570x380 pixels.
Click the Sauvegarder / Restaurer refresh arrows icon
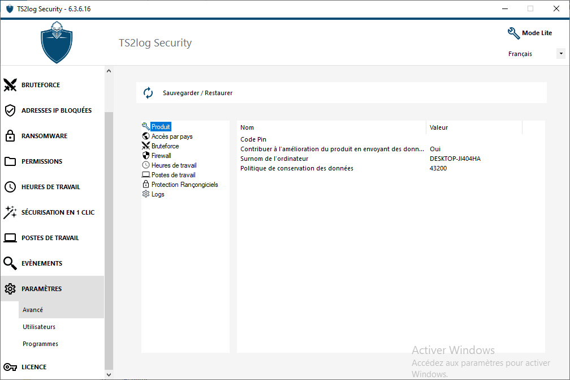point(148,93)
